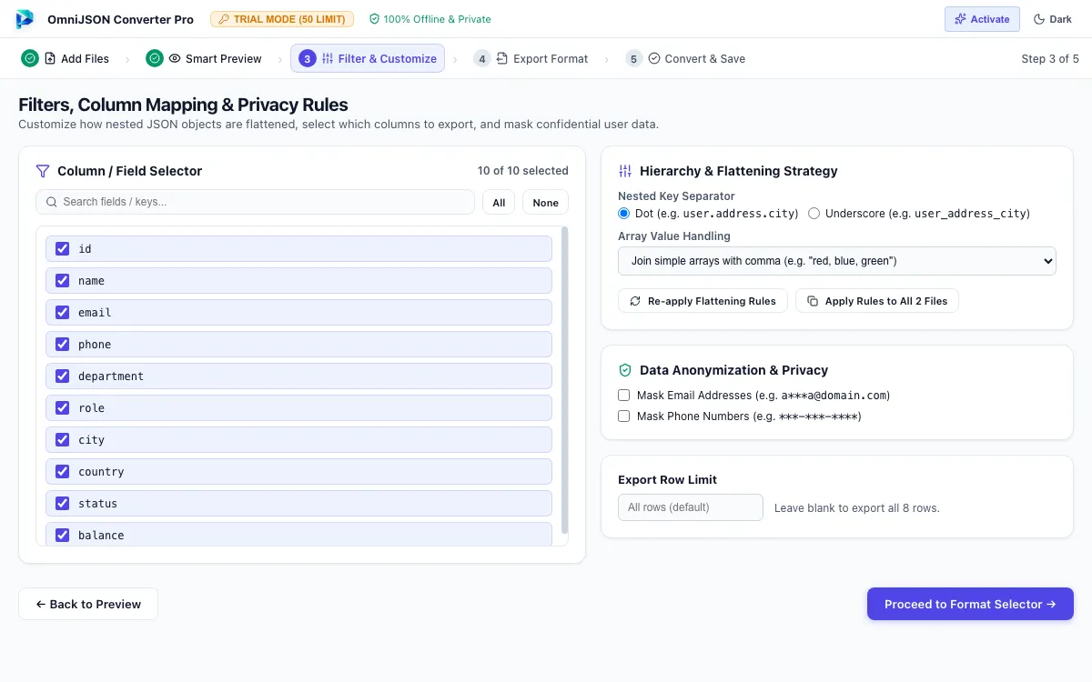Switch to Dark theme
Viewport: 1092px width, 682px height.
[1053, 19]
